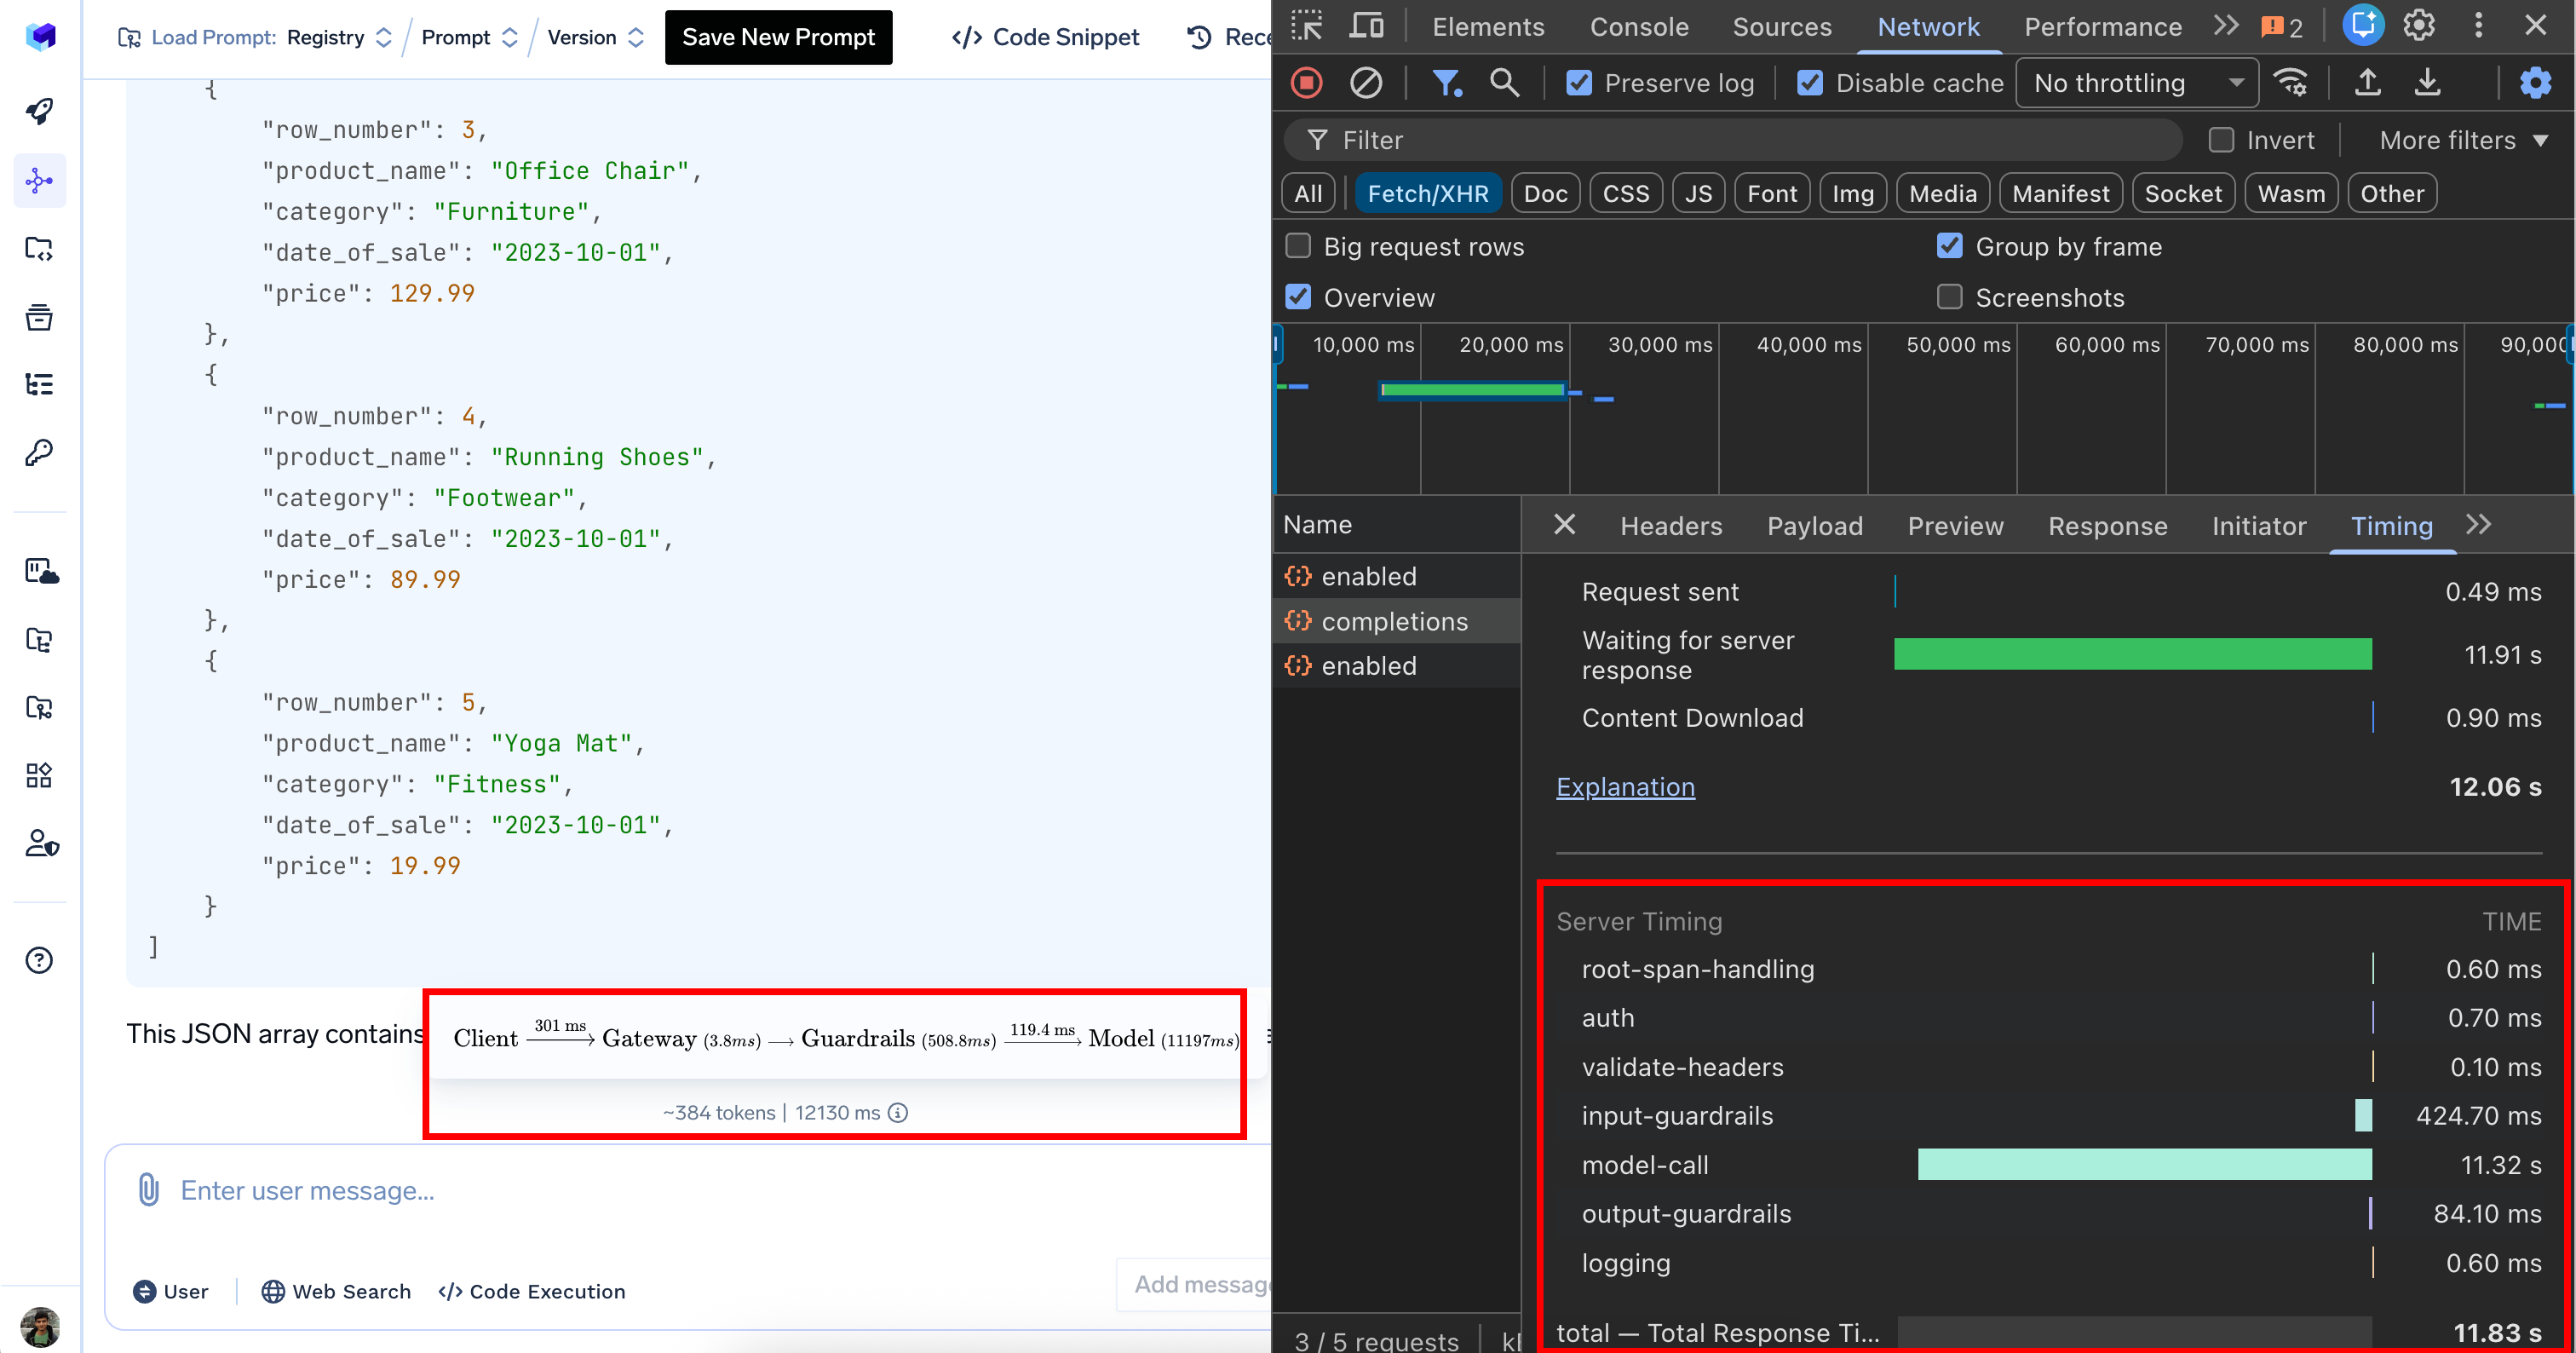Enable the Screenshots checkbox
The width and height of the screenshot is (2576, 1353).
1949,297
